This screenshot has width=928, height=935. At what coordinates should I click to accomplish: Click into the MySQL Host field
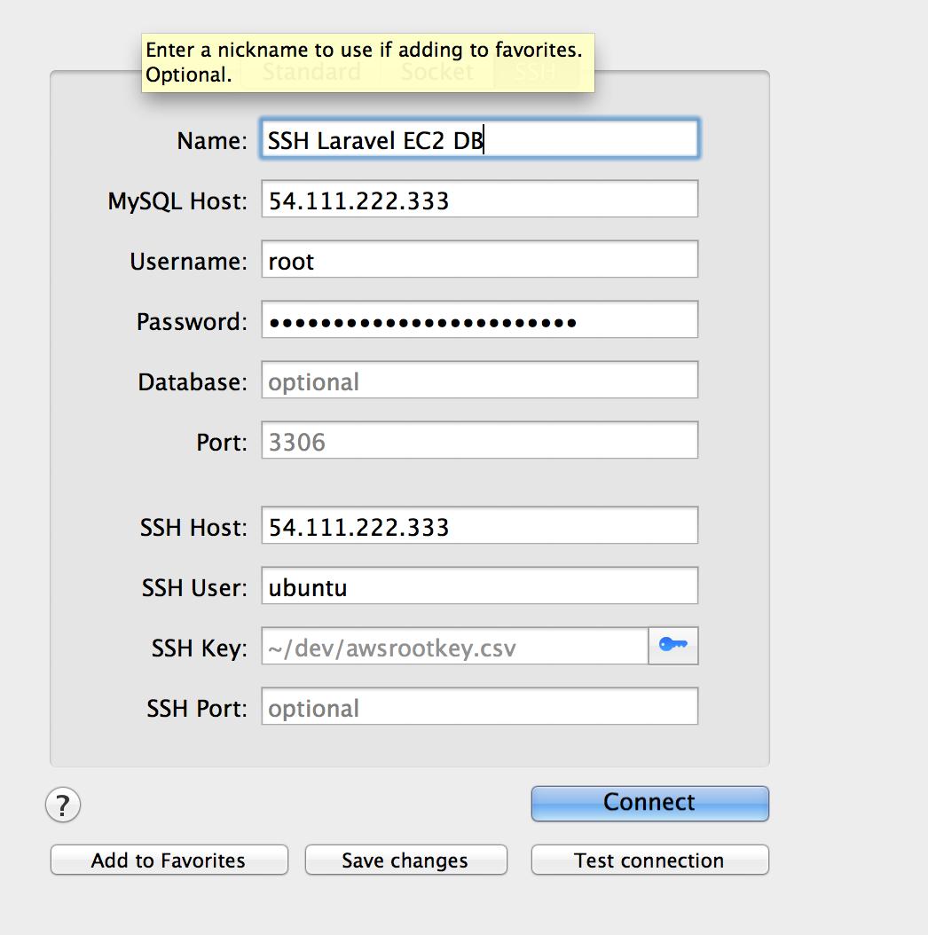(479, 200)
